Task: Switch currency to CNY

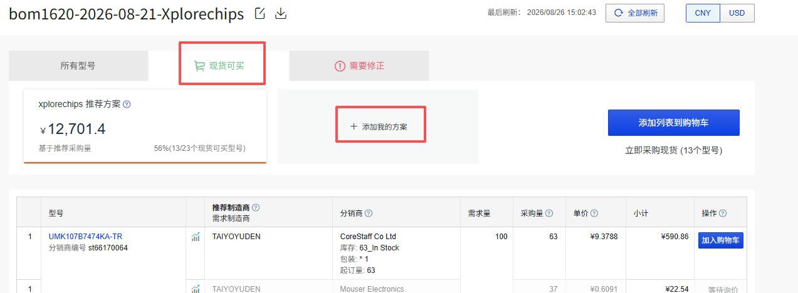Action: pyautogui.click(x=703, y=13)
